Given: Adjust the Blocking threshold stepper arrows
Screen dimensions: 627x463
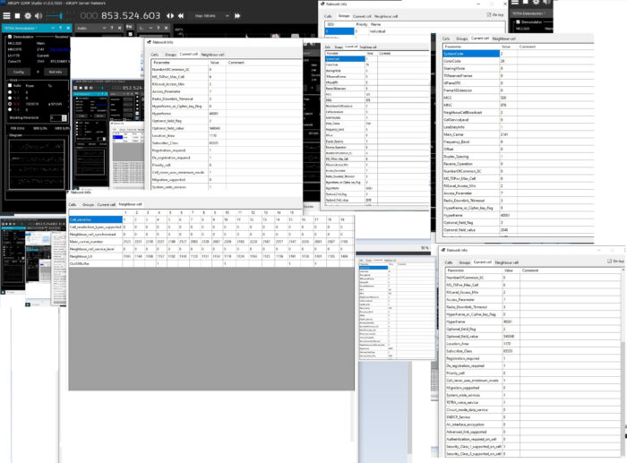Looking at the screenshot, I should tap(64, 117).
